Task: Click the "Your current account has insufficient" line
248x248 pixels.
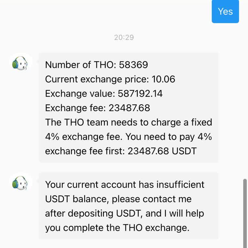Action: coord(125,185)
